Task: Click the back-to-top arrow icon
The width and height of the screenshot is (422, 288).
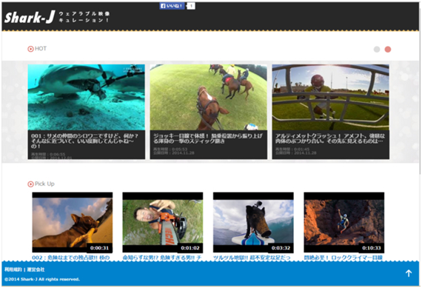Action: click(409, 273)
